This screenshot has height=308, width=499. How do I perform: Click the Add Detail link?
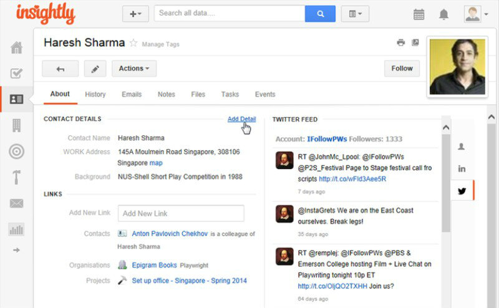pyautogui.click(x=241, y=119)
